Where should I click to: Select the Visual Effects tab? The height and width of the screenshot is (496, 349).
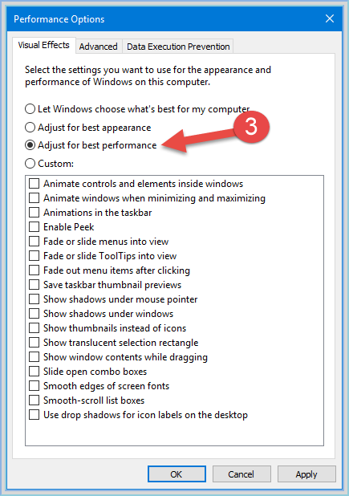click(43, 45)
